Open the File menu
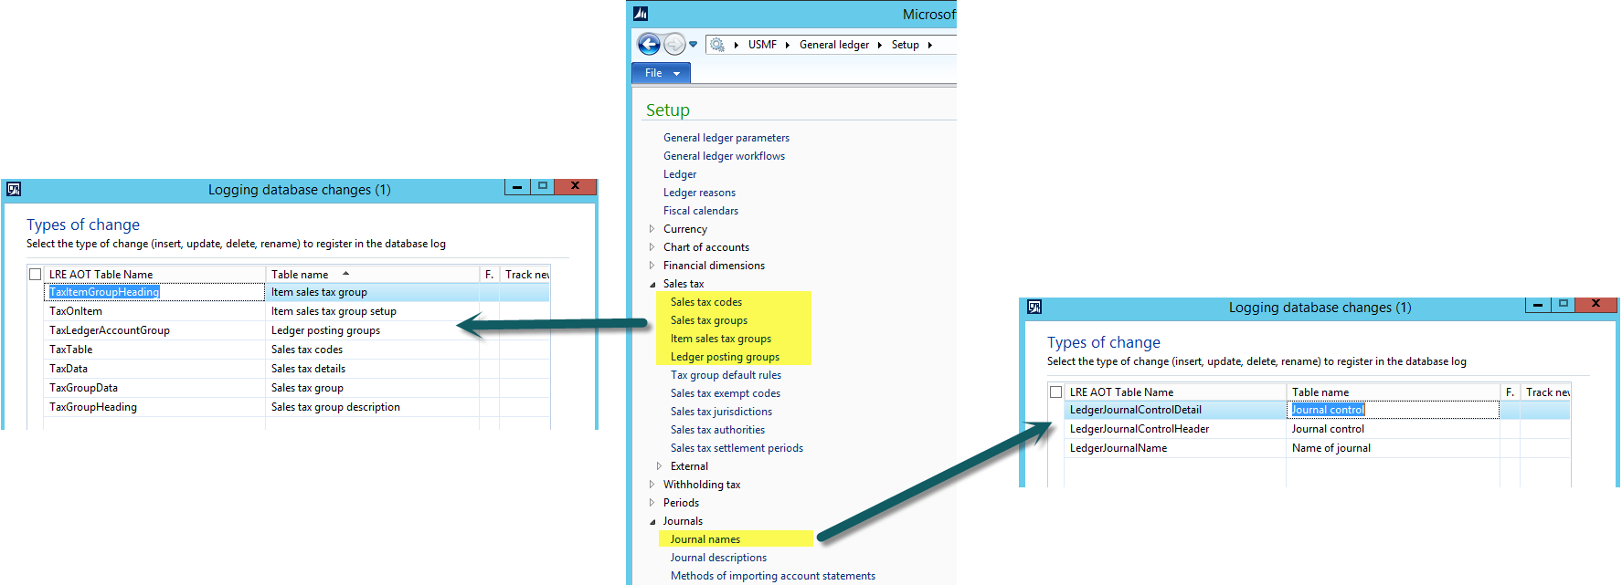The width and height of the screenshot is (1622, 585). tap(661, 73)
